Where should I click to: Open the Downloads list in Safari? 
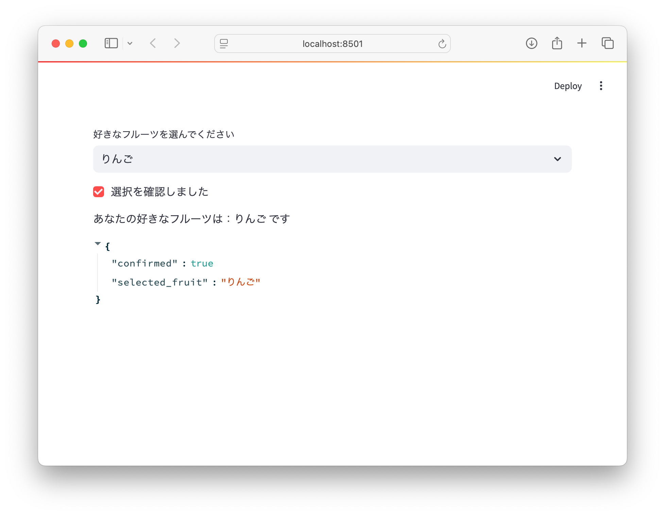coord(531,43)
